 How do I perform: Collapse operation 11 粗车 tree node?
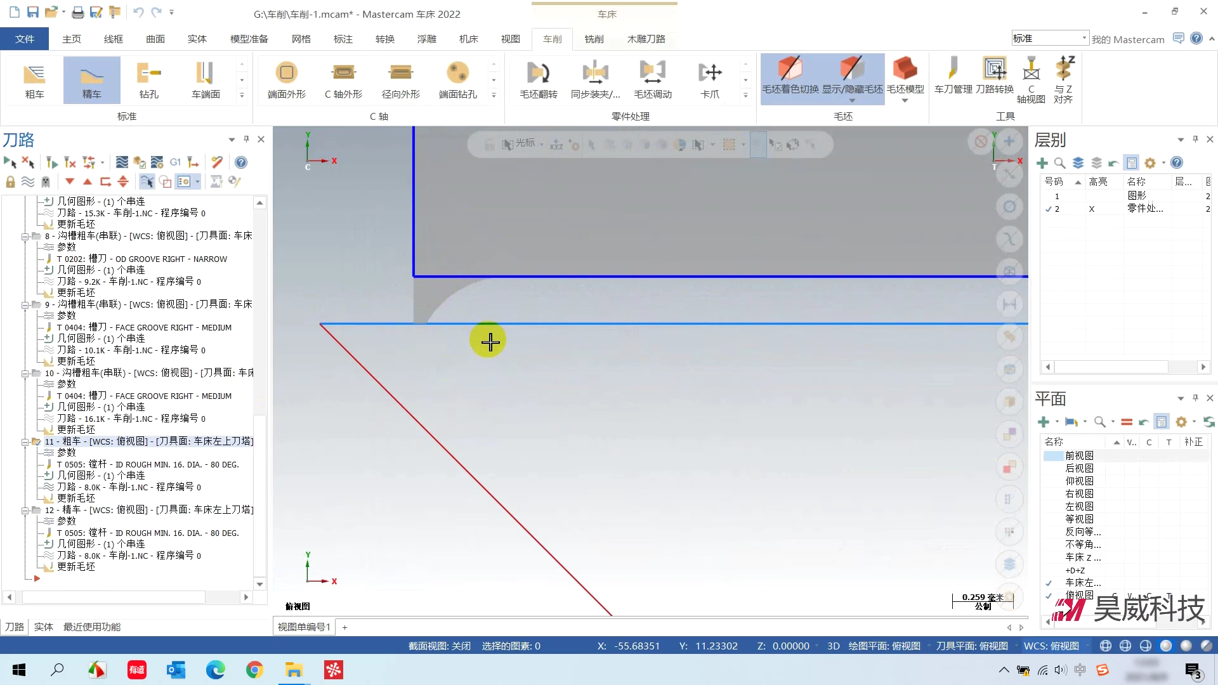25,441
